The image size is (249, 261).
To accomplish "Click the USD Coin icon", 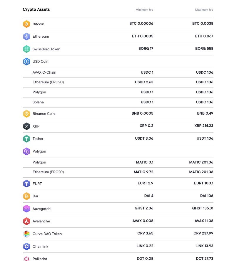I will 26,62.
